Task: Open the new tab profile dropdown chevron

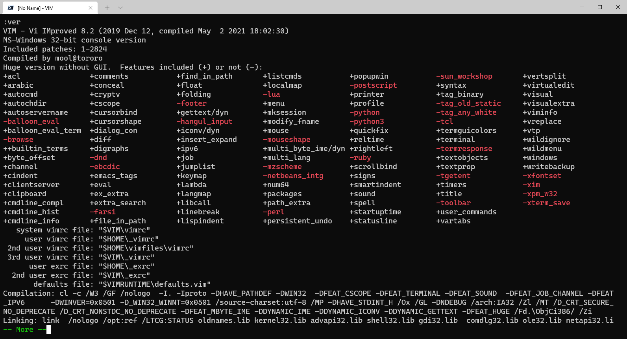Action: tap(120, 8)
